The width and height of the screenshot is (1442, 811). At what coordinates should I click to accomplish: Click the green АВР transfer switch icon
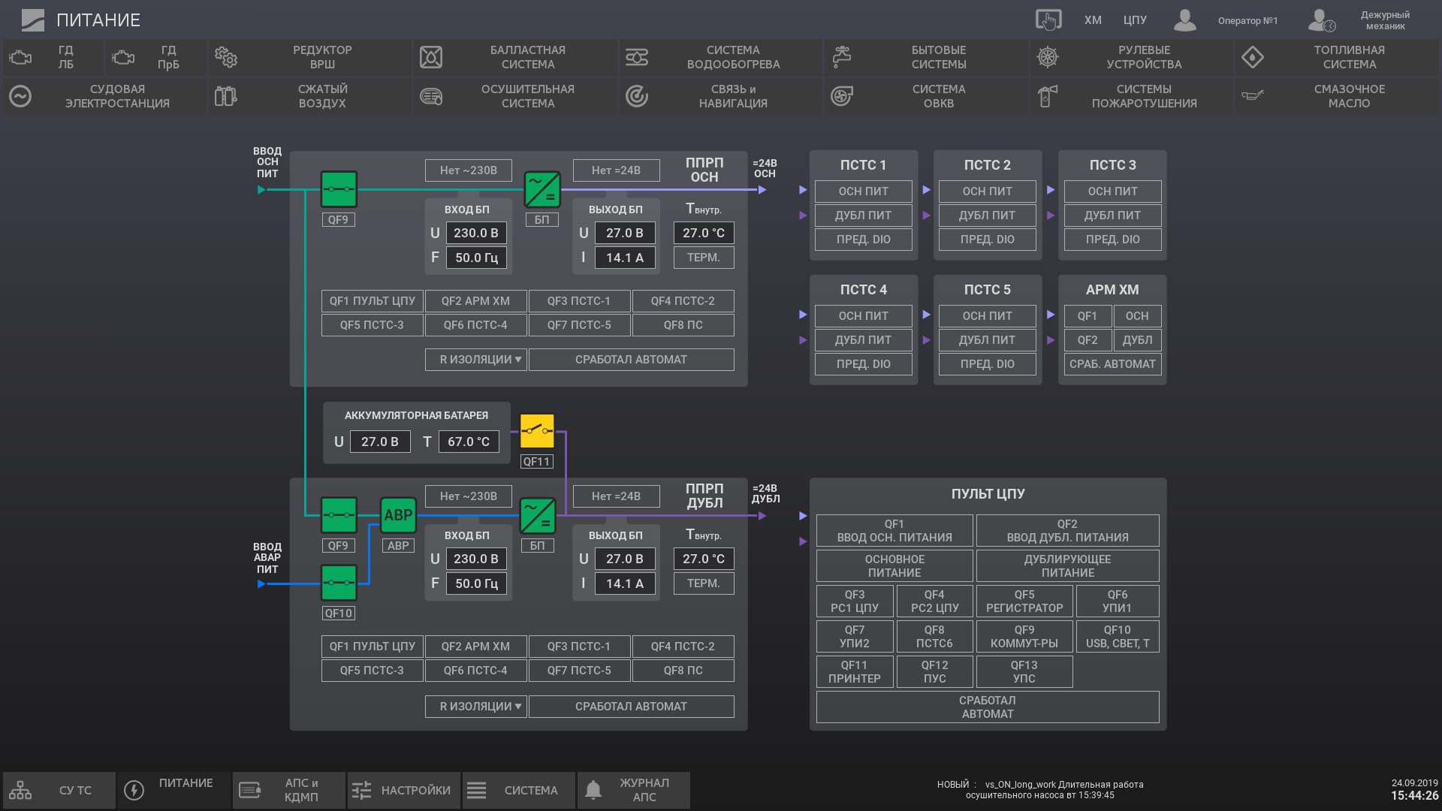(x=397, y=515)
